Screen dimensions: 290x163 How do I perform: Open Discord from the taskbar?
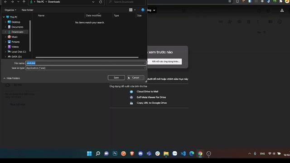[140, 153]
